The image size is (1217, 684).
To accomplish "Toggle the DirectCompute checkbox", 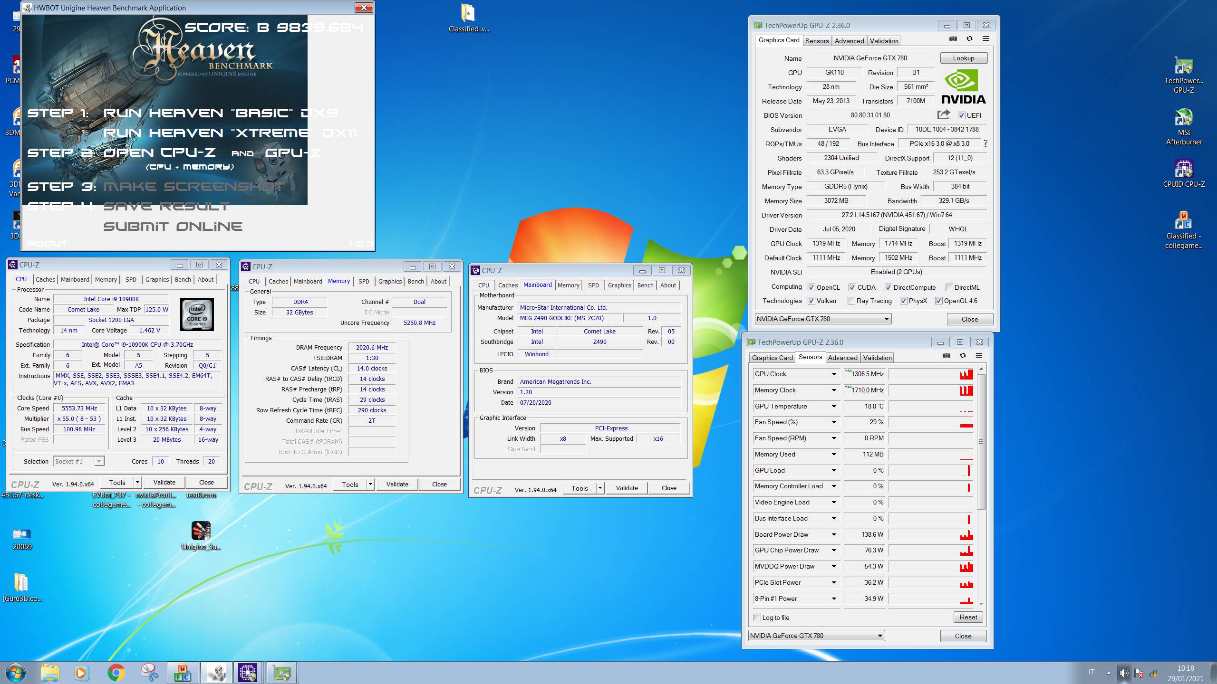I will tap(888, 287).
